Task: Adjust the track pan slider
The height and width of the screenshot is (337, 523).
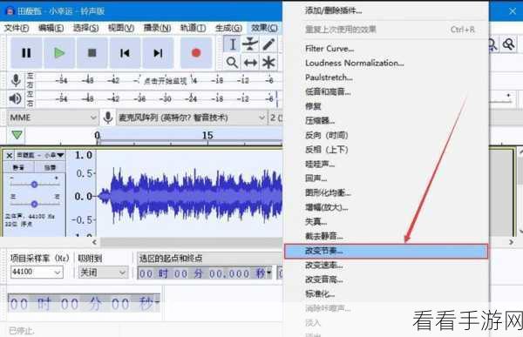Action: [34, 204]
